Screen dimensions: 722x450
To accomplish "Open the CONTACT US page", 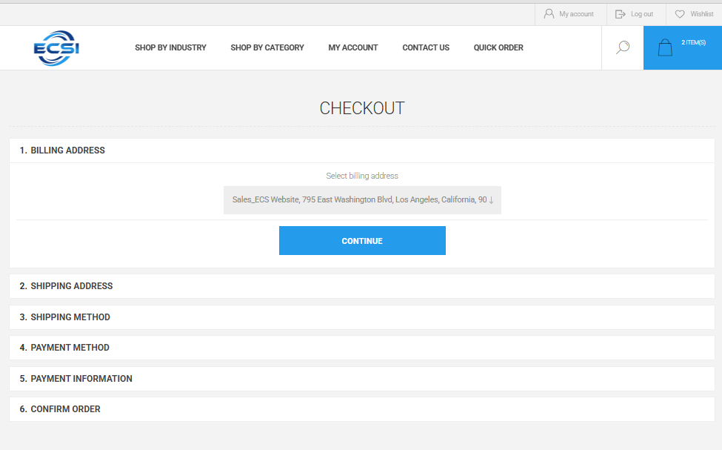I will click(425, 47).
